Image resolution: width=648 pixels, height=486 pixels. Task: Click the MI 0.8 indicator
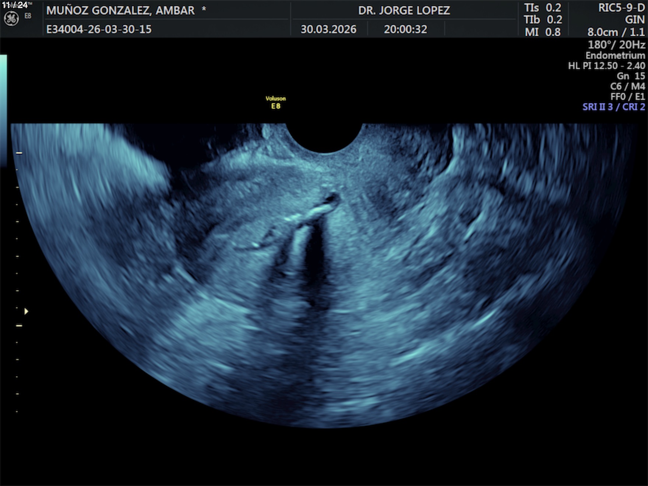[542, 32]
